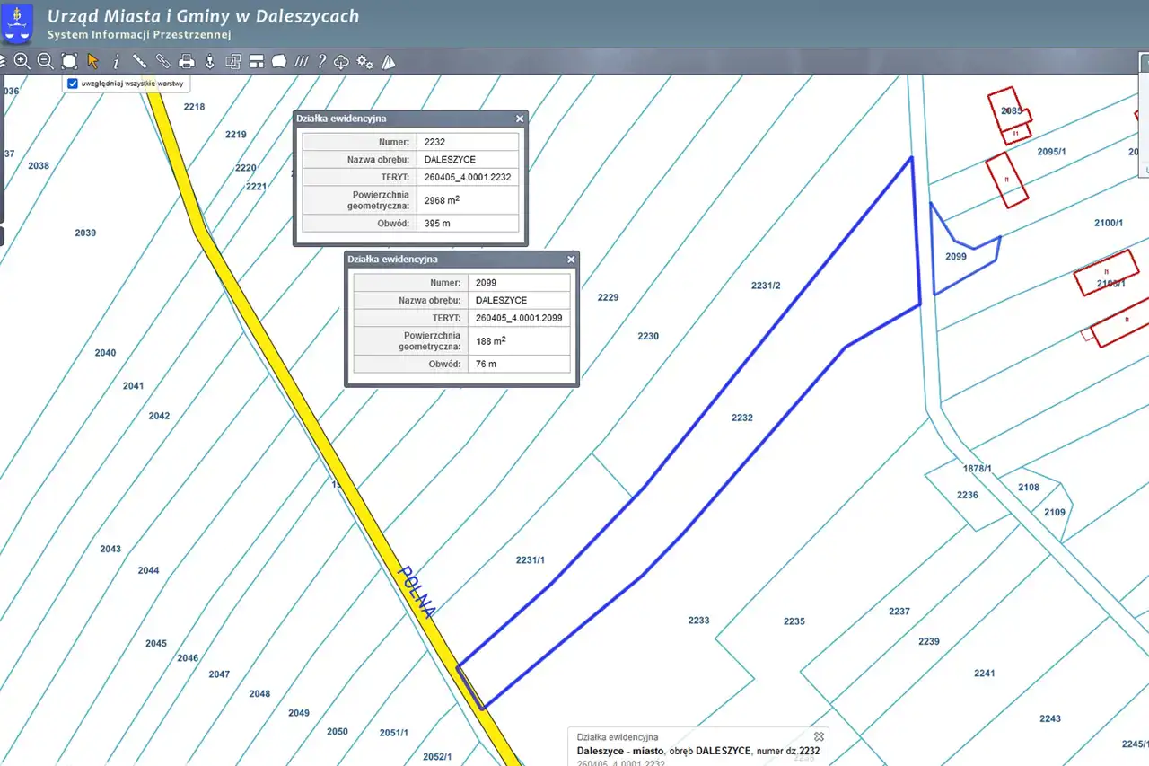Click parcel 2229 on the map

click(608, 297)
